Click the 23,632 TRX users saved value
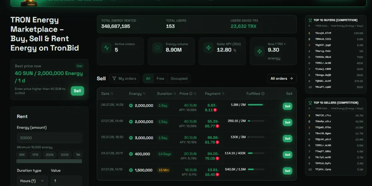372x186 pixels. click(243, 26)
